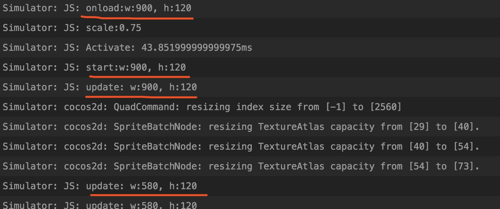Click the update: w:900, h:120 entry

[141, 87]
